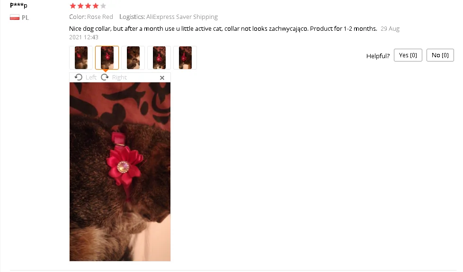Vote No (0) on review helpfulness
Screen dimensions: 463x272
(x=440, y=55)
